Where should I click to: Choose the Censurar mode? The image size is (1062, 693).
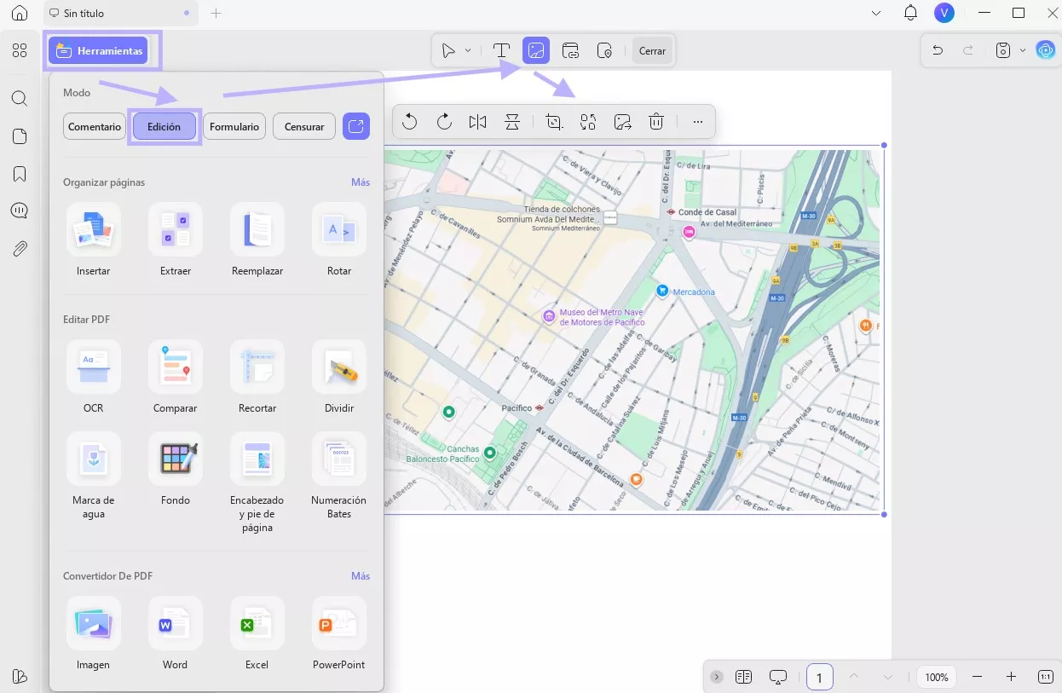[304, 127]
